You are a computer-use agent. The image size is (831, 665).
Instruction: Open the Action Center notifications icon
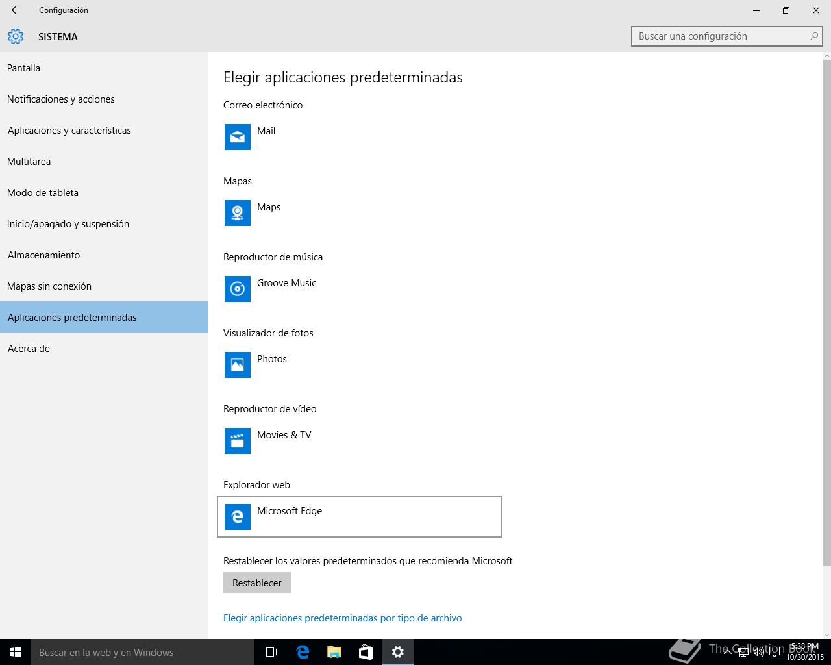click(x=775, y=652)
